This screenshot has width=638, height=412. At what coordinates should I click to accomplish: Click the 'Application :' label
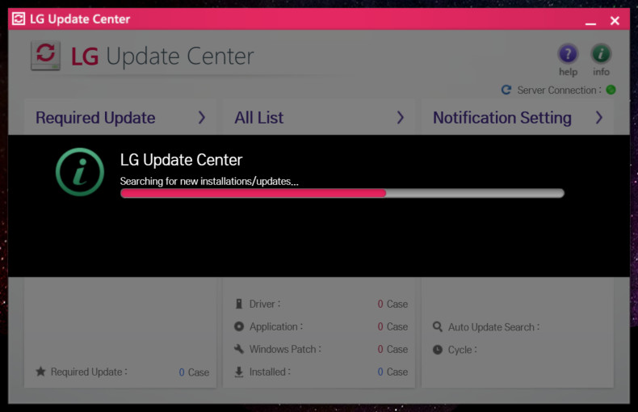276,327
